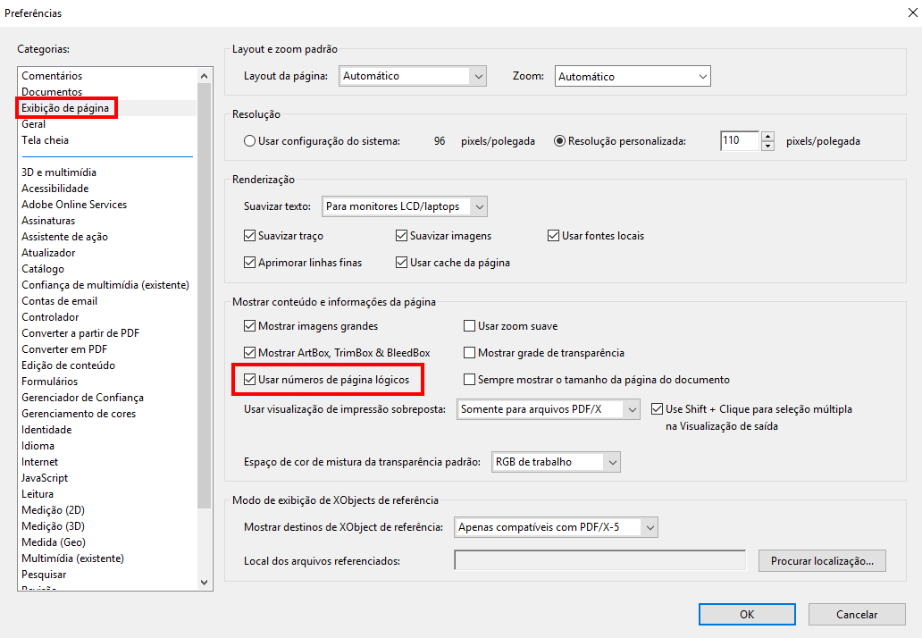Click the referenced files location input field

pos(600,559)
